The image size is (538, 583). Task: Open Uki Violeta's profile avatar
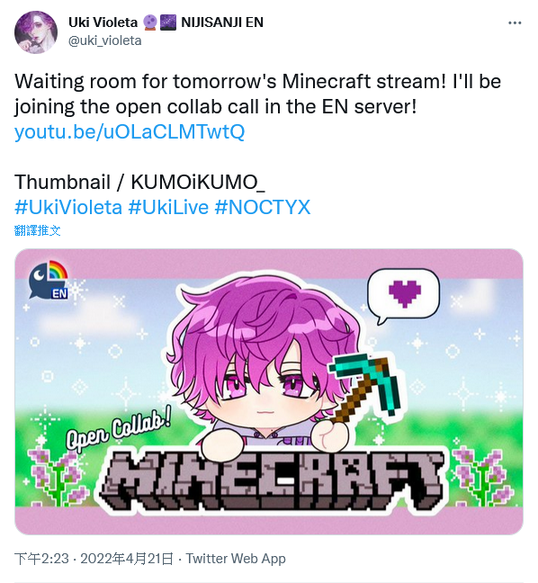click(36, 32)
